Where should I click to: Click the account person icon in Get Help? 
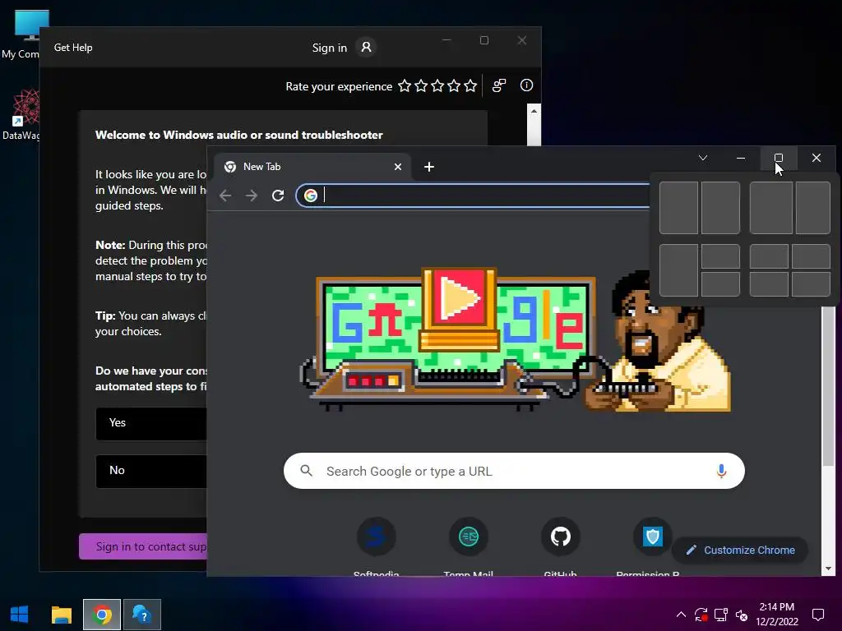pyautogui.click(x=366, y=47)
